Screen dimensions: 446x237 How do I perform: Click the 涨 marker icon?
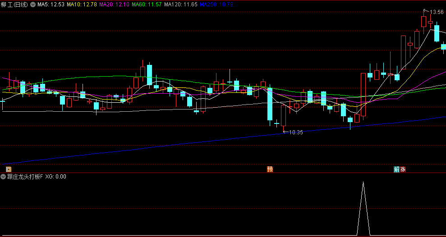(x=403, y=169)
